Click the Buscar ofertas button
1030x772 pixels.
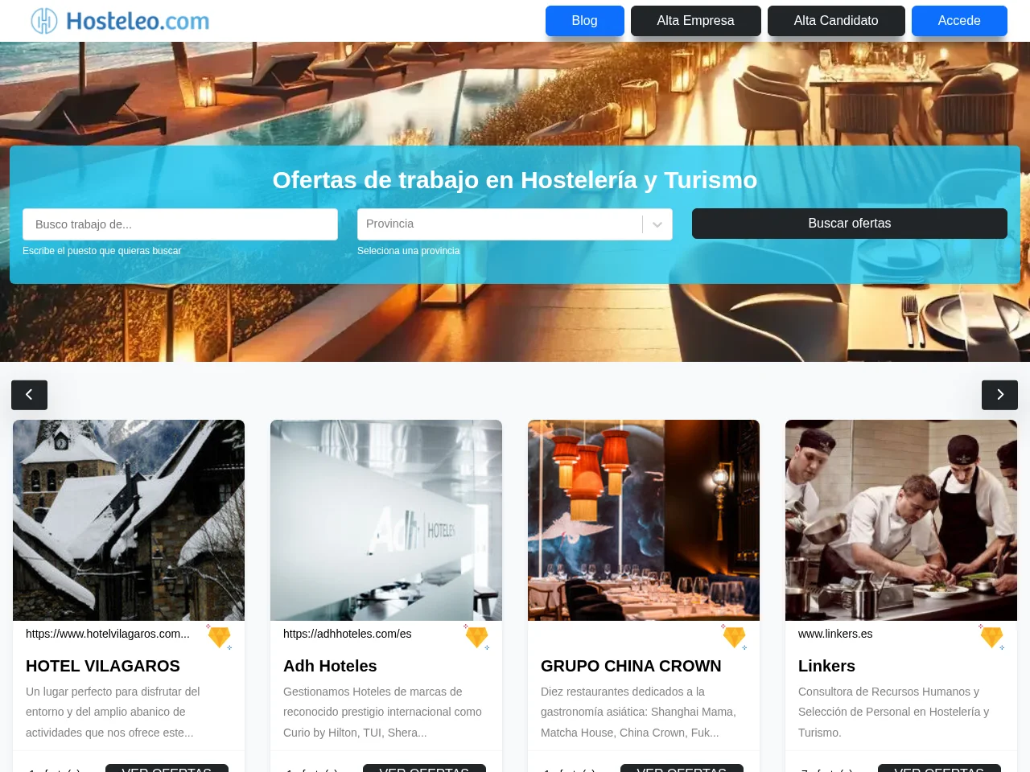coord(850,224)
